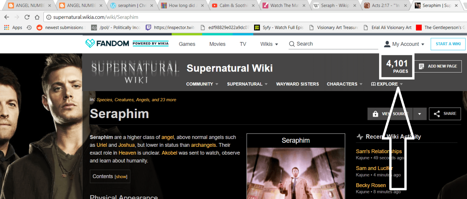Click the START A WIKI button
The image size is (467, 199).
pyautogui.click(x=448, y=44)
